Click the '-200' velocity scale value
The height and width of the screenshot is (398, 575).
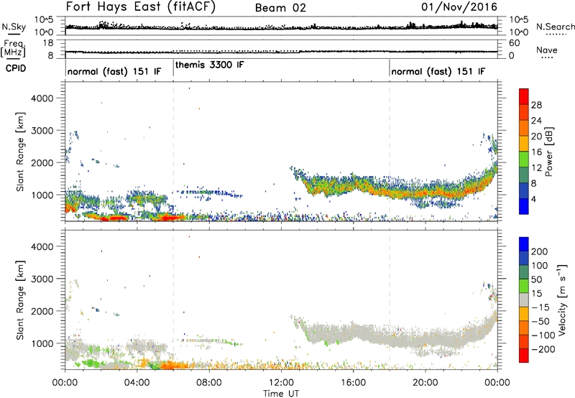[x=543, y=349]
